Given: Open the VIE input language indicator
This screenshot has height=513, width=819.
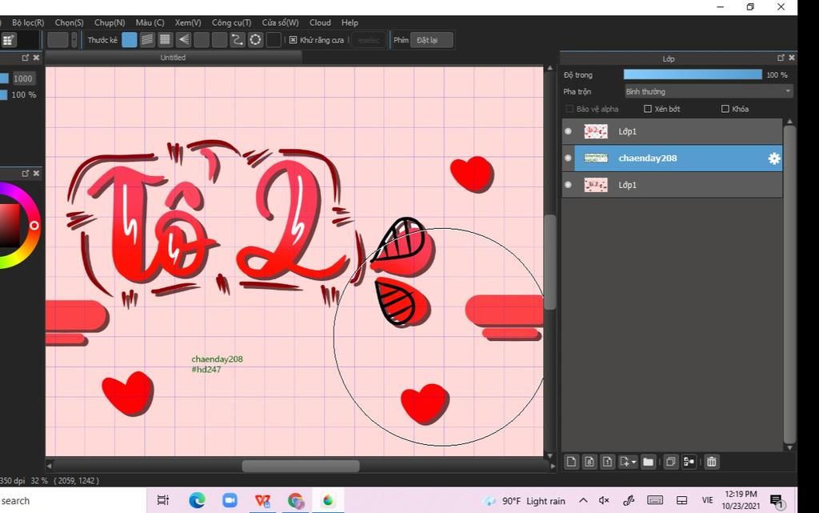Looking at the screenshot, I should tap(707, 500).
